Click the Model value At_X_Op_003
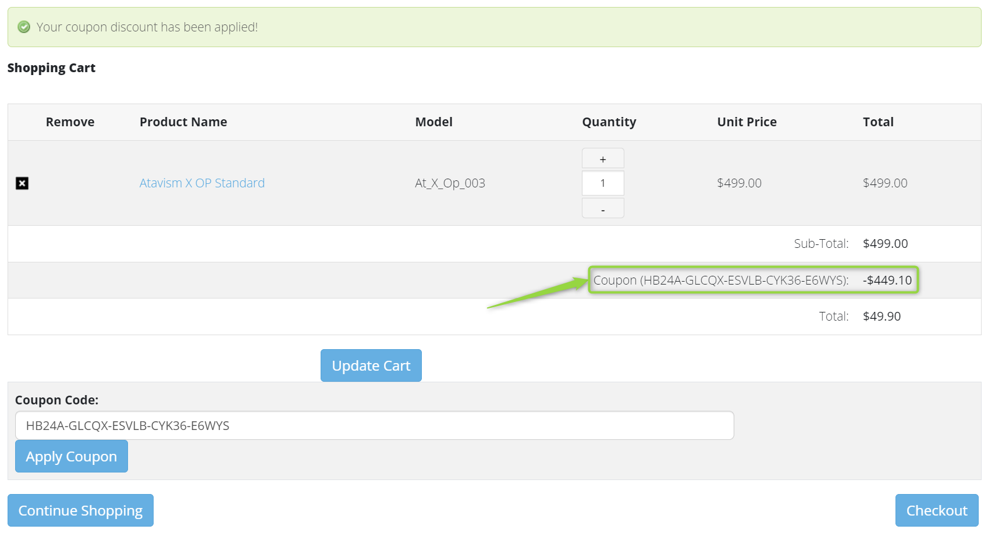The width and height of the screenshot is (988, 533). [450, 183]
